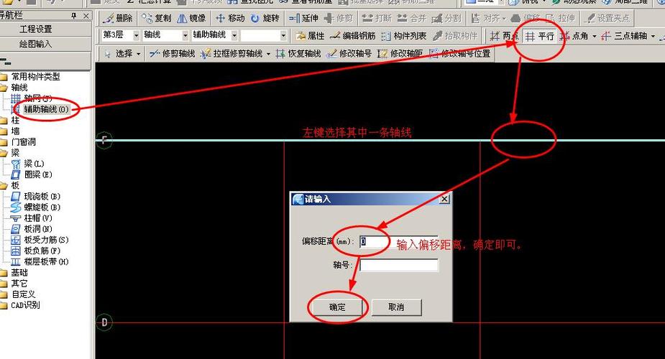Open the 设置夹点 grip settings tool

pyautogui.click(x=607, y=18)
